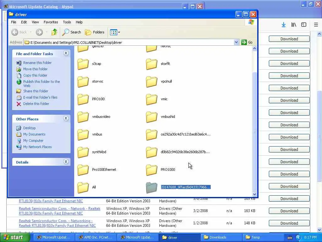Image resolution: width=322 pixels, height=242 pixels.
Task: Select the storvsc folder icon
Action: pos(83,82)
